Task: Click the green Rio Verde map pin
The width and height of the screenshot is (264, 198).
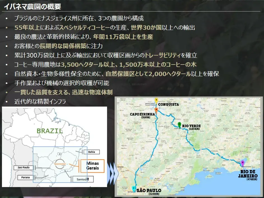Action: [179, 125]
